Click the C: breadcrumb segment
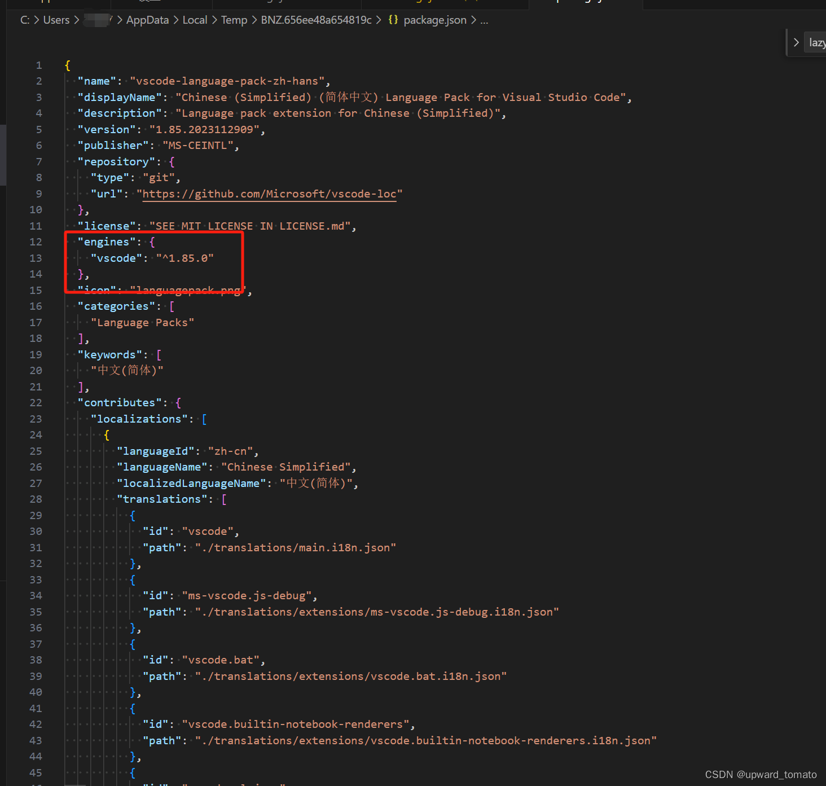Viewport: 826px width, 786px height. tap(25, 20)
